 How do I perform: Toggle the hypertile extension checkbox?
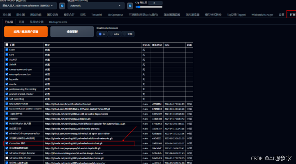pos(7,79)
